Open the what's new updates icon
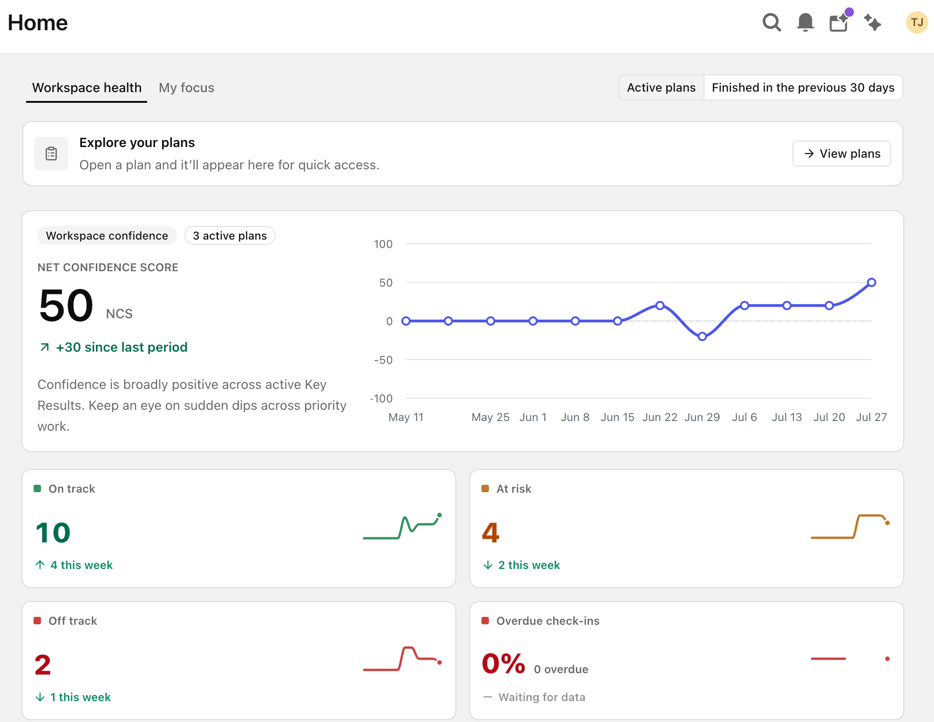 pyautogui.click(x=839, y=22)
